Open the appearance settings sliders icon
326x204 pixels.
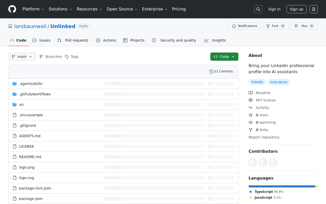pyautogui.click(x=314, y=9)
